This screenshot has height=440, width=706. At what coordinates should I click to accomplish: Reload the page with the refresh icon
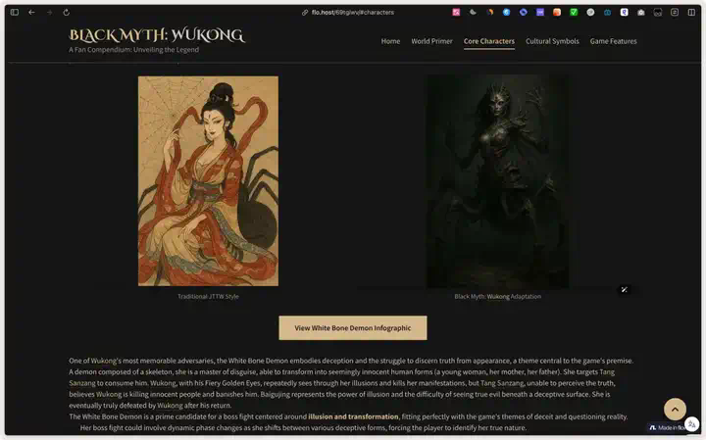click(x=67, y=12)
